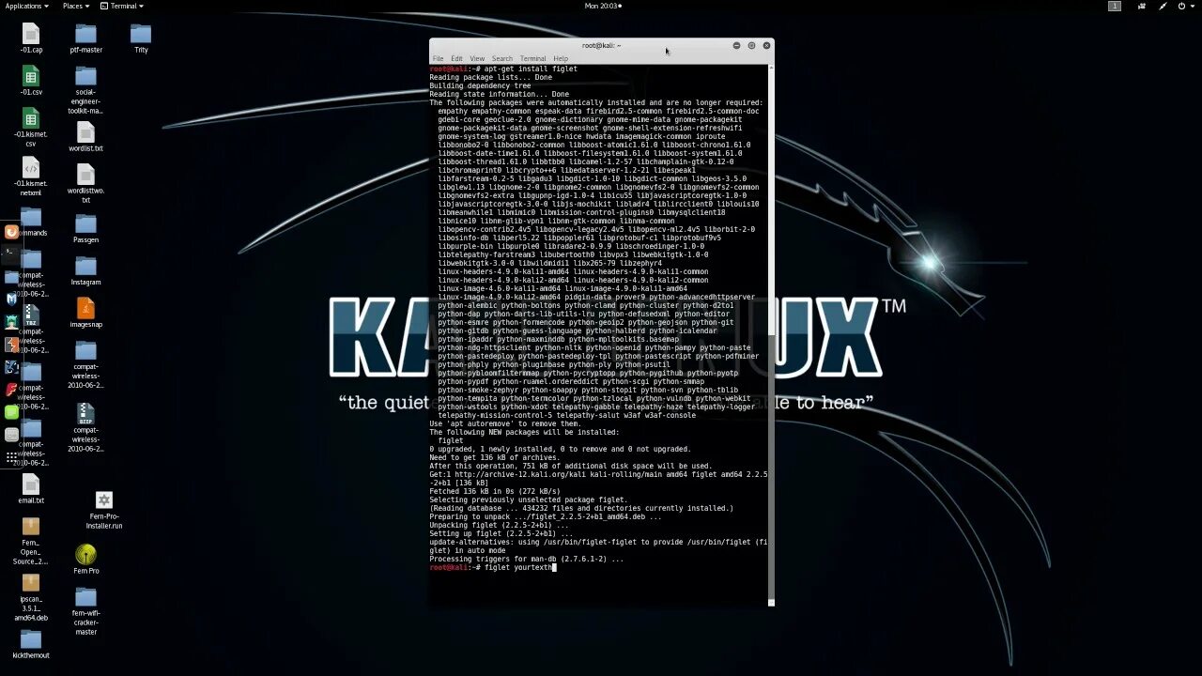Select the email.txt file icon
Image resolution: width=1202 pixels, height=676 pixels.
31,489
